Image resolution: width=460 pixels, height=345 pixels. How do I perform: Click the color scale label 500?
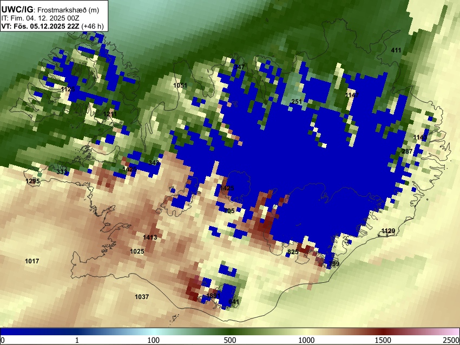[x=230, y=340]
